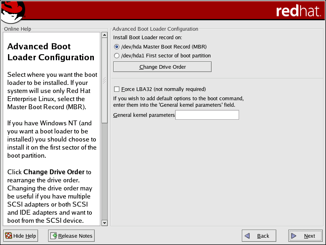
Task: Click the Install Boot Loader record label
Action: pos(148,38)
